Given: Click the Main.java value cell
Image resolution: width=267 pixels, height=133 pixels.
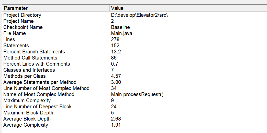Looking at the screenshot, I should click(x=121, y=33).
